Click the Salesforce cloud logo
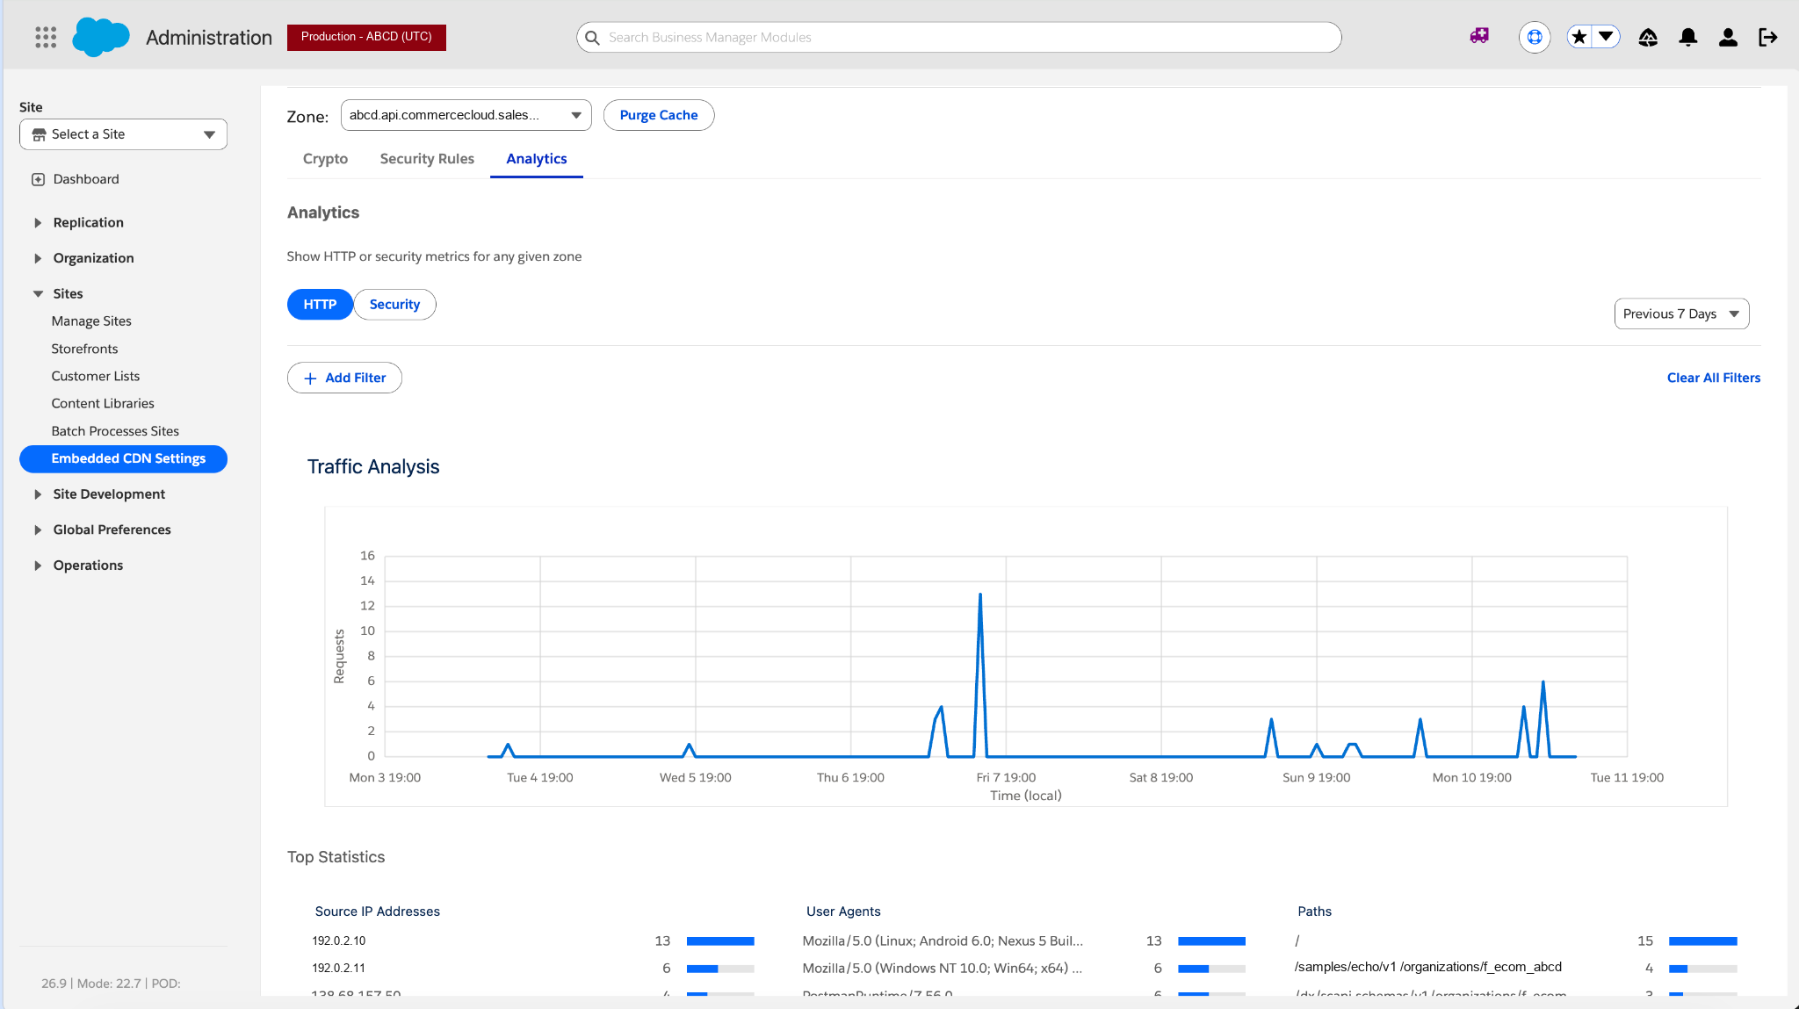1799x1009 pixels. [x=101, y=37]
